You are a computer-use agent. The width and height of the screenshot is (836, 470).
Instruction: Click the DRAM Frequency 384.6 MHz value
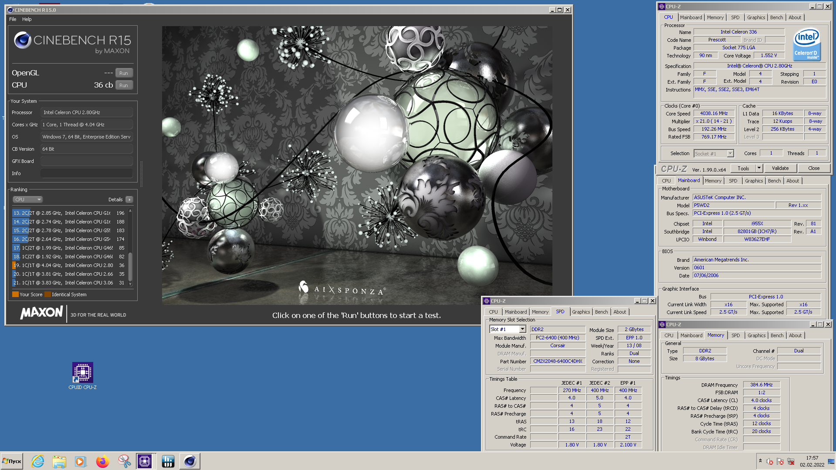(761, 385)
